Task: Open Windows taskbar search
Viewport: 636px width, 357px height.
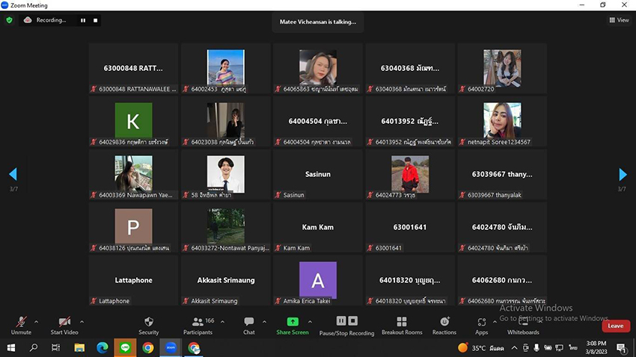Action: [34, 348]
